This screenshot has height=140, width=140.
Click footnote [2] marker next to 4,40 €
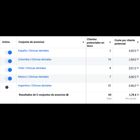[x=138, y=77]
